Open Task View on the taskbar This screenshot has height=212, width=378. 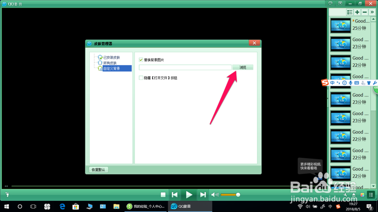pyautogui.click(x=33, y=206)
